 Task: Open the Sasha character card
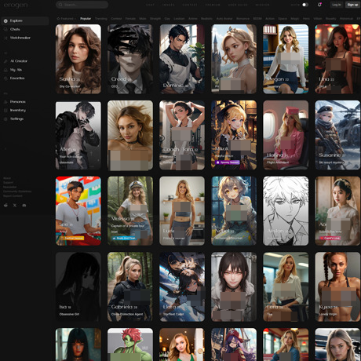point(78,59)
